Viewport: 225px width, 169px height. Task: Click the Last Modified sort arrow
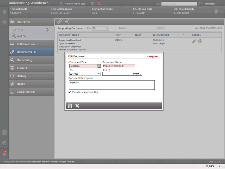[184, 35]
